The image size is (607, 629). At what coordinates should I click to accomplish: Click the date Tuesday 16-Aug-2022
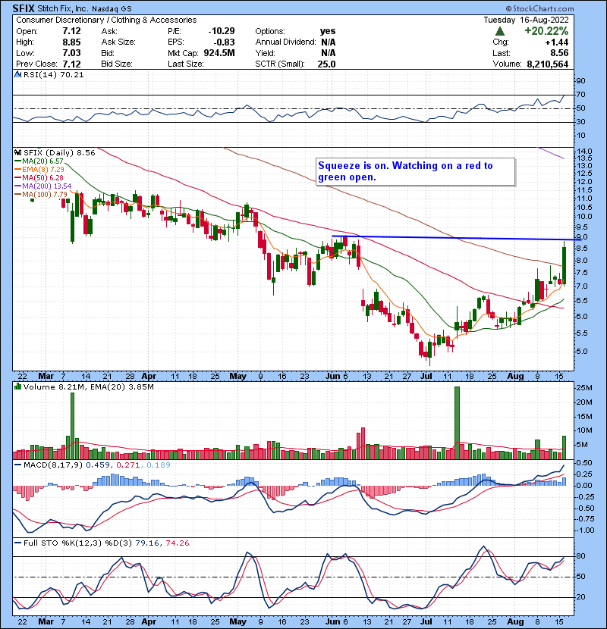(x=526, y=20)
